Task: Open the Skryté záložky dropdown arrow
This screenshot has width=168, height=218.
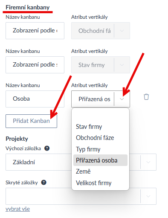Action: [x=148, y=196]
